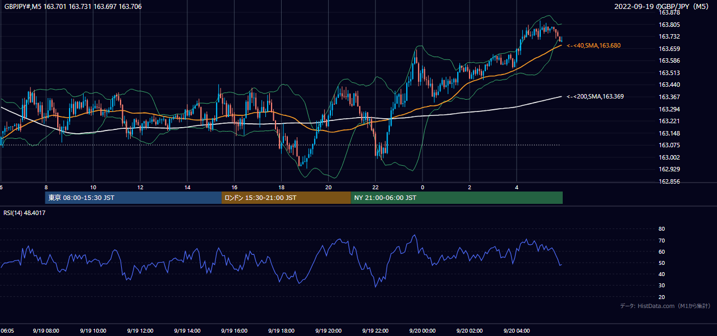Click the hour 16 label under price chart
Image resolution: width=717 pixels, height=336 pixels.
click(x=235, y=188)
